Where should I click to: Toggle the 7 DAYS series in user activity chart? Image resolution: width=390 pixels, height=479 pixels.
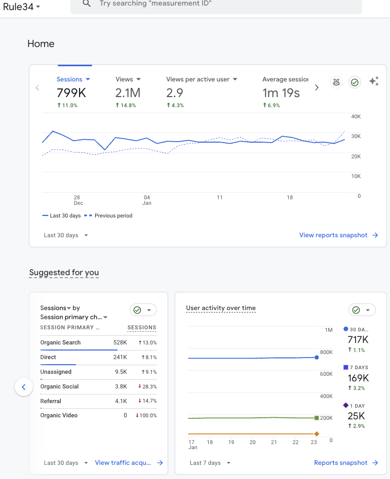(x=358, y=367)
